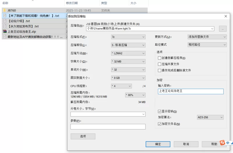Image resolution: width=233 pixels, height=153 pixels.
Task: Open 分卷大小 combo box
Action: (x=108, y=114)
